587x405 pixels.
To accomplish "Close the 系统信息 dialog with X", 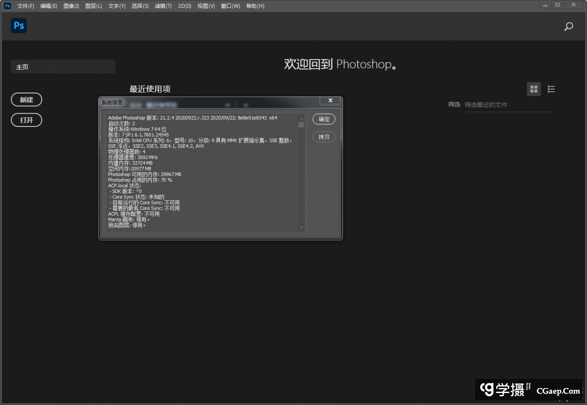I will (330, 101).
